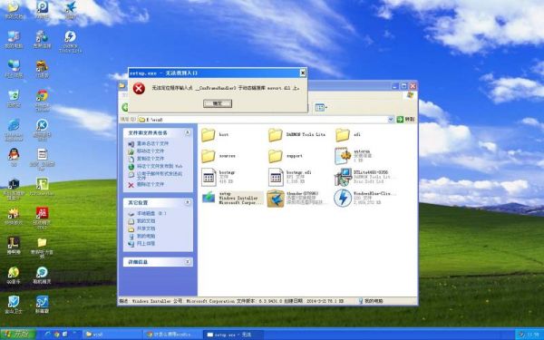Select 刷机精灵 desktop icon
The width and height of the screenshot is (544, 340).
[x=42, y=276]
